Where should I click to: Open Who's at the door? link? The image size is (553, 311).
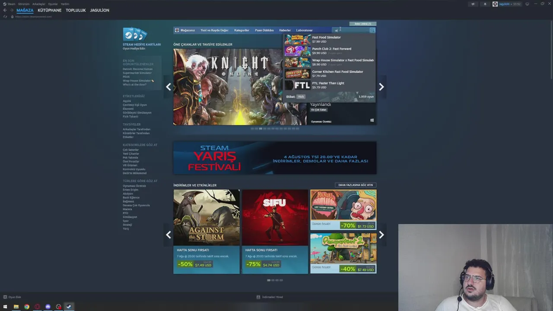tap(134, 85)
